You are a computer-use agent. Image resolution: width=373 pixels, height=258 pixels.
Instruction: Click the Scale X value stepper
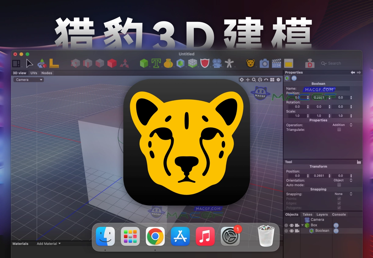pyautogui.click(x=308, y=116)
